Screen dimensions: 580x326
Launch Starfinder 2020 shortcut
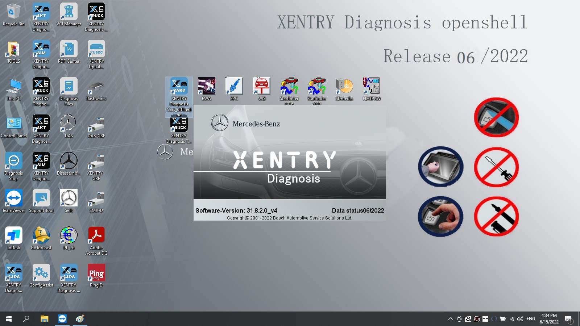(x=317, y=91)
